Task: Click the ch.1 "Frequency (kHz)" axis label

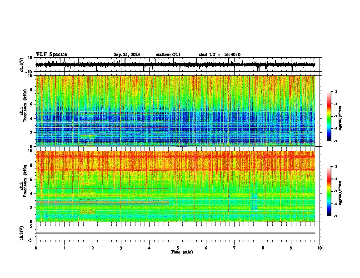Action: [x=25, y=106]
